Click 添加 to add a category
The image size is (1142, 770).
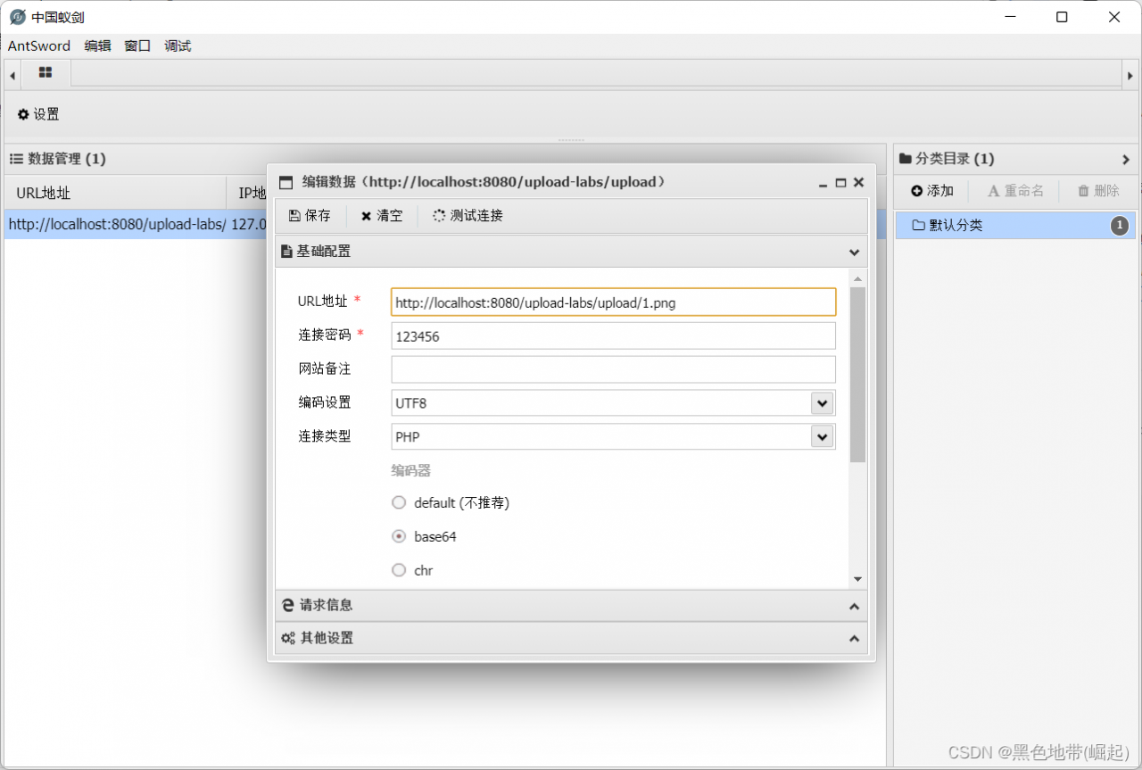(932, 191)
